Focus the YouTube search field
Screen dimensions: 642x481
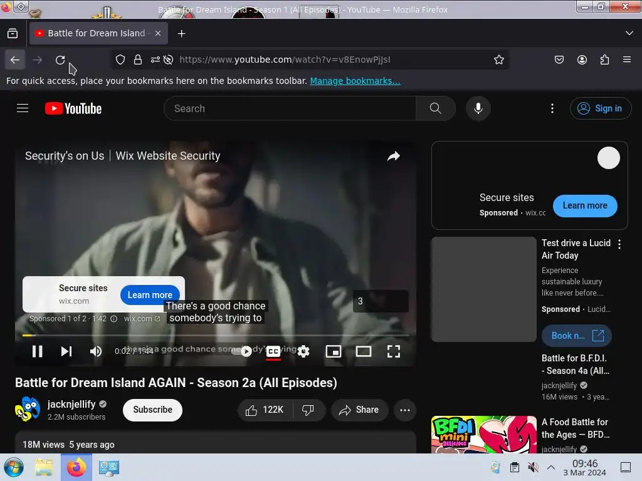point(290,108)
